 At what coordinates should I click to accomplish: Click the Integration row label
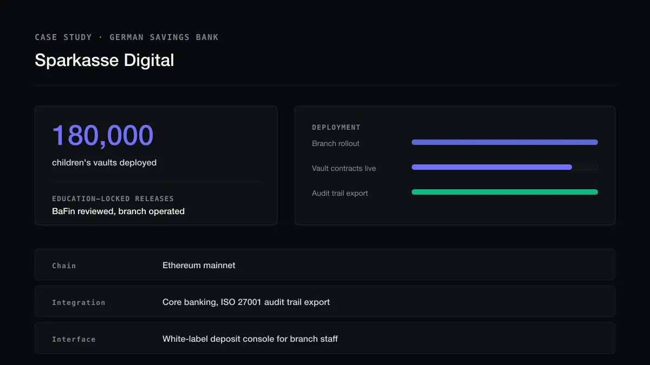79,302
